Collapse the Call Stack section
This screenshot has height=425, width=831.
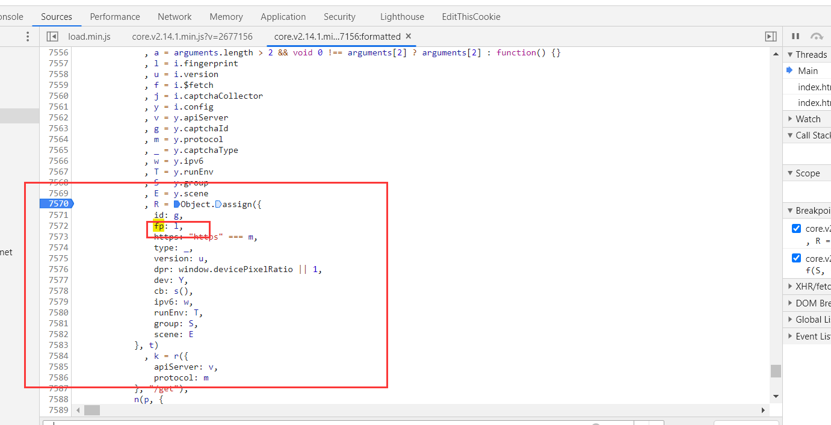click(807, 135)
